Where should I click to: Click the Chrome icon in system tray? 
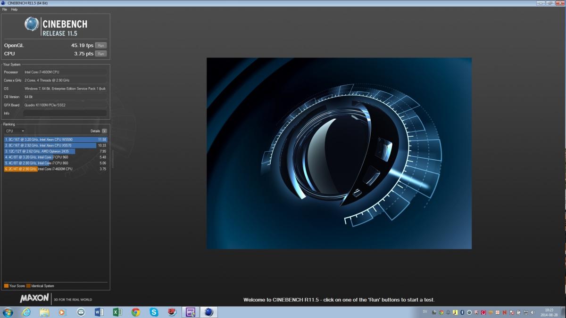[441, 312]
